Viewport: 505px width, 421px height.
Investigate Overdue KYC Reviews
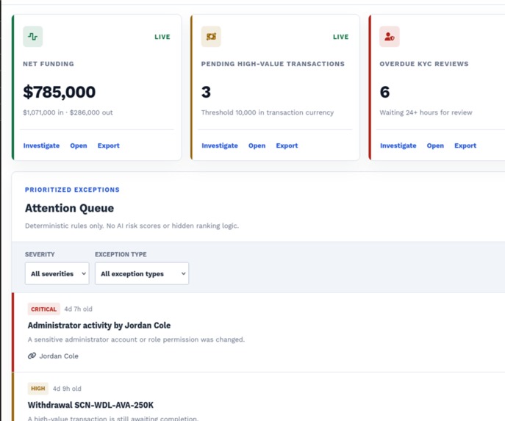pos(398,145)
